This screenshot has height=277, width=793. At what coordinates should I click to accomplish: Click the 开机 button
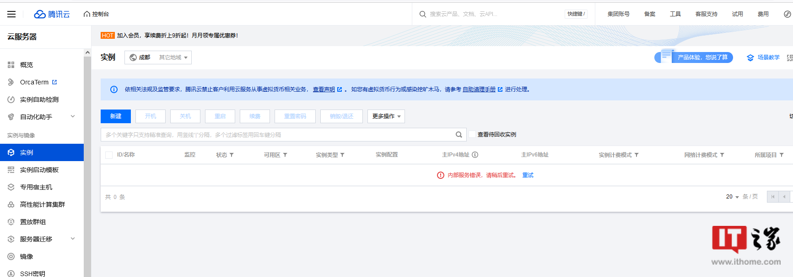pos(151,116)
